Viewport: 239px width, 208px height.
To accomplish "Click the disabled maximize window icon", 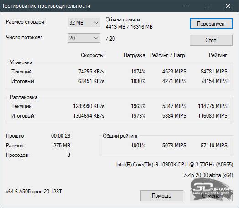I will pyautogui.click(x=207, y=6).
